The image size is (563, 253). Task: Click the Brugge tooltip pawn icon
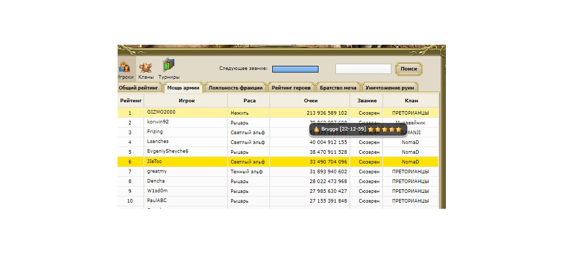coord(316,129)
